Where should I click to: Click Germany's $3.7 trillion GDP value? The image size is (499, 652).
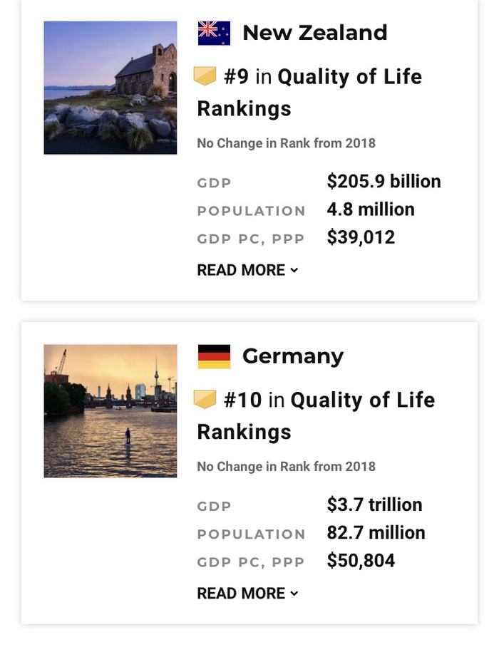(375, 504)
